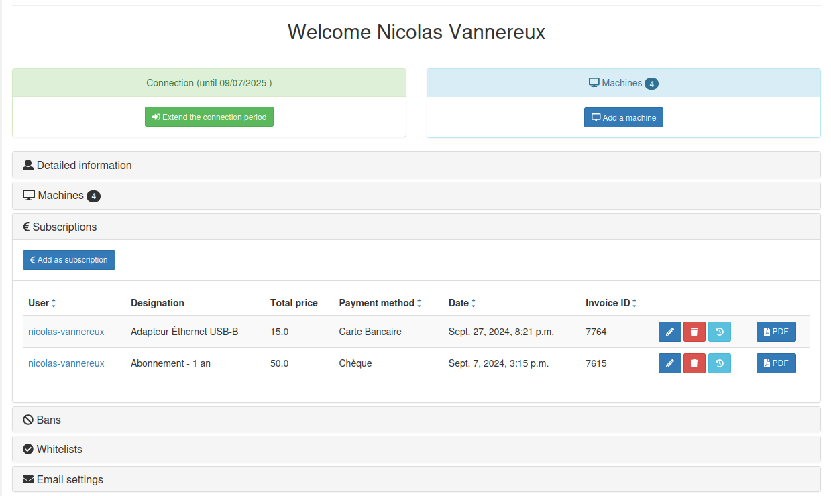
Task: Open nicolas-vannereux link in first row
Action: pos(66,332)
